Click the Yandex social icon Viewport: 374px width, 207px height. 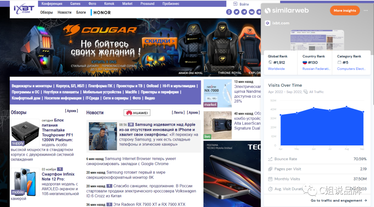point(229,12)
